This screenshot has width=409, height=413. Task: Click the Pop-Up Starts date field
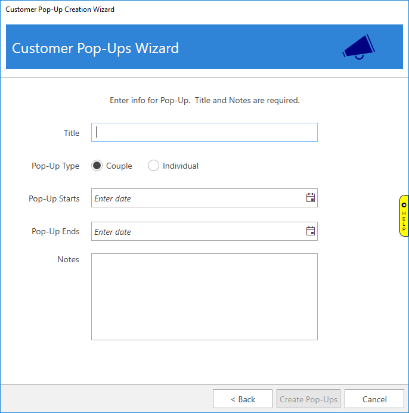[197, 198]
